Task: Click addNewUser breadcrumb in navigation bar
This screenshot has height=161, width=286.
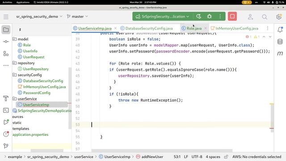Action: pos(152,157)
